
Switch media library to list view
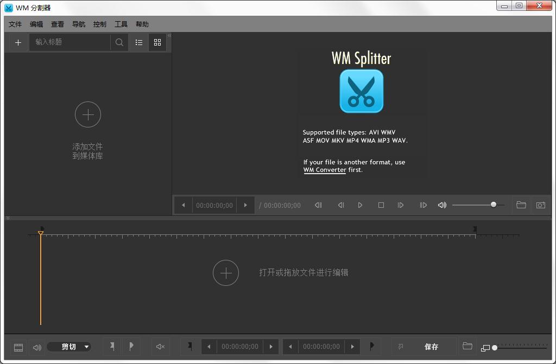coord(139,42)
